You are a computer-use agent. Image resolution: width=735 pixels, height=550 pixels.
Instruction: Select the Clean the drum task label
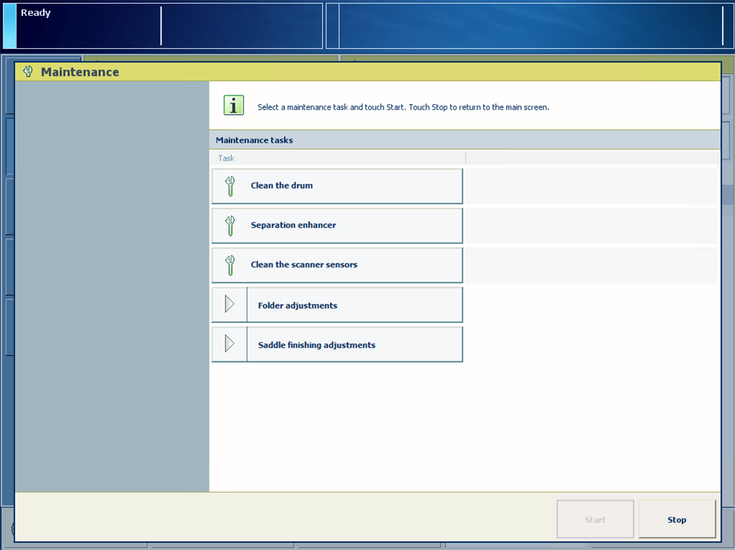point(281,186)
